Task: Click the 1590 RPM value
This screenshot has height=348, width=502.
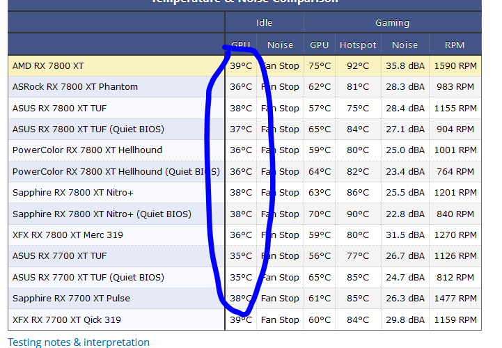Action: (455, 66)
